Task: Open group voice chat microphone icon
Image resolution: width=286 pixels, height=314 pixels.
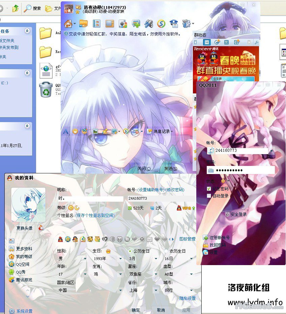Action: [149, 24]
